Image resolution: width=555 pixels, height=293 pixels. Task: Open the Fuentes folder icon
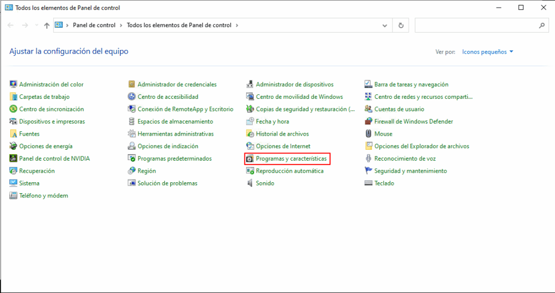coord(13,134)
